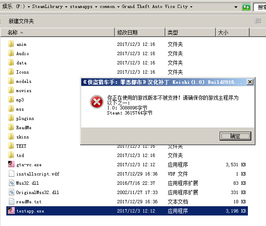Click the green refresh icon in address bar
Screen dimensions: 266x226
246,7
